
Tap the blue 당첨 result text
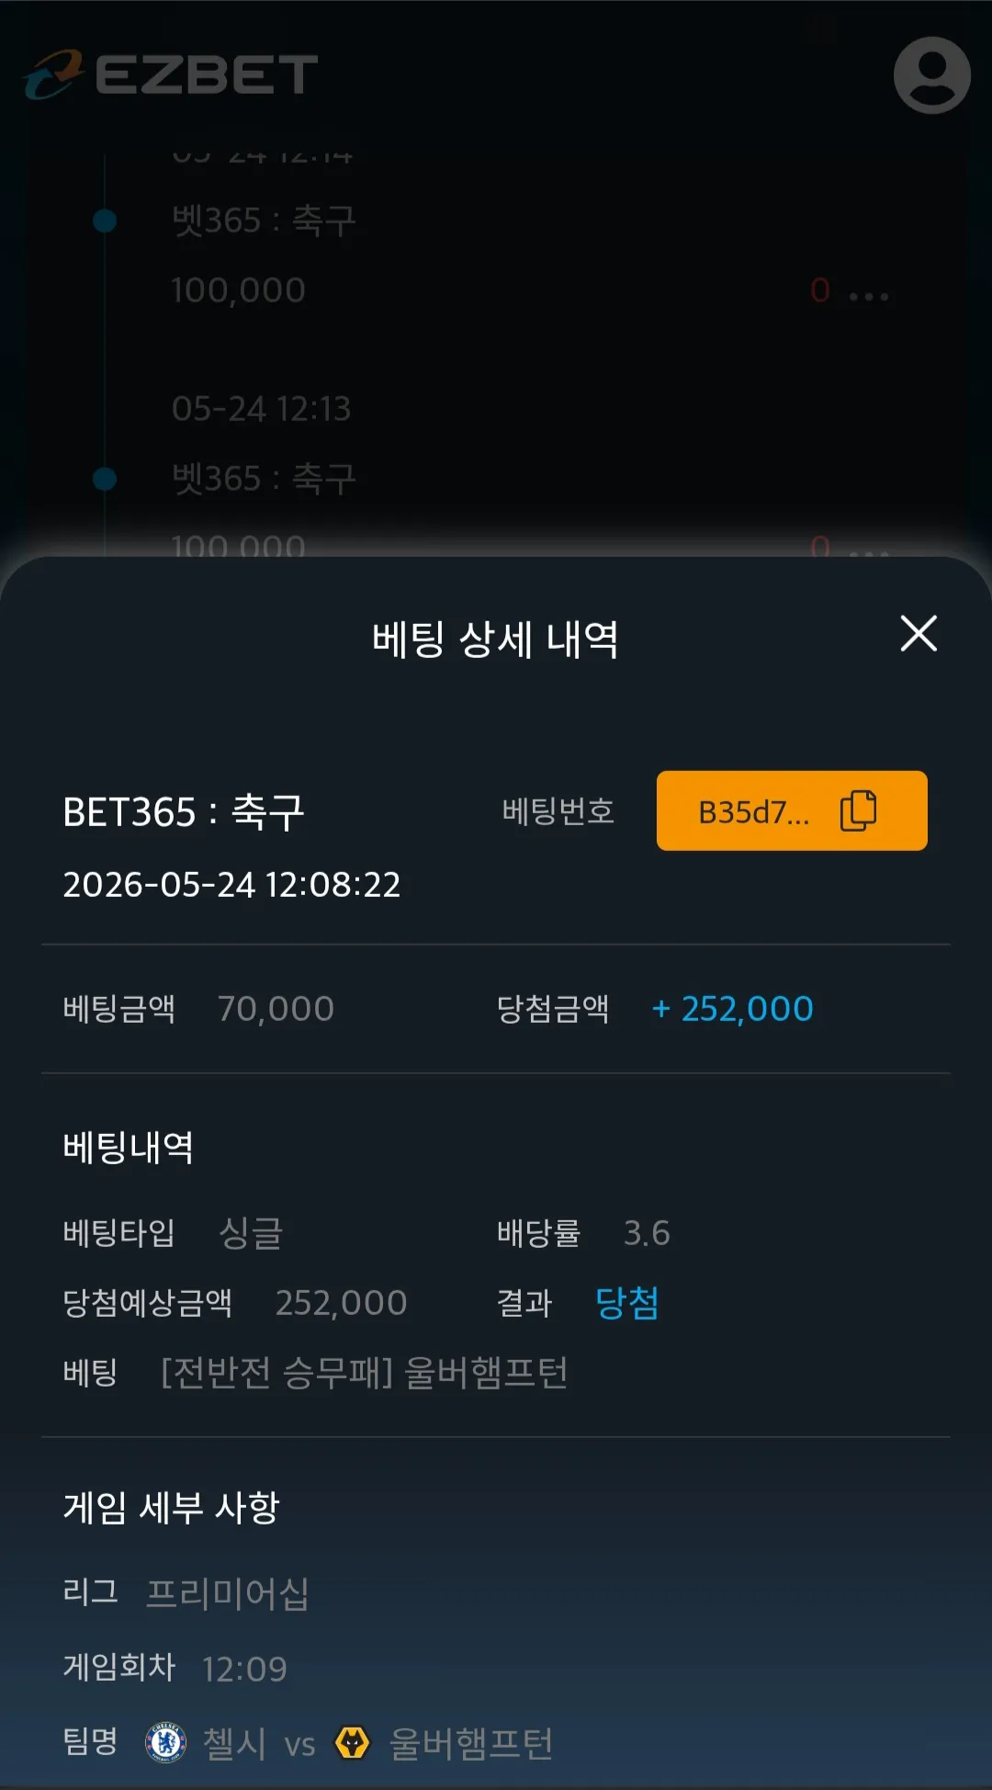(627, 1303)
